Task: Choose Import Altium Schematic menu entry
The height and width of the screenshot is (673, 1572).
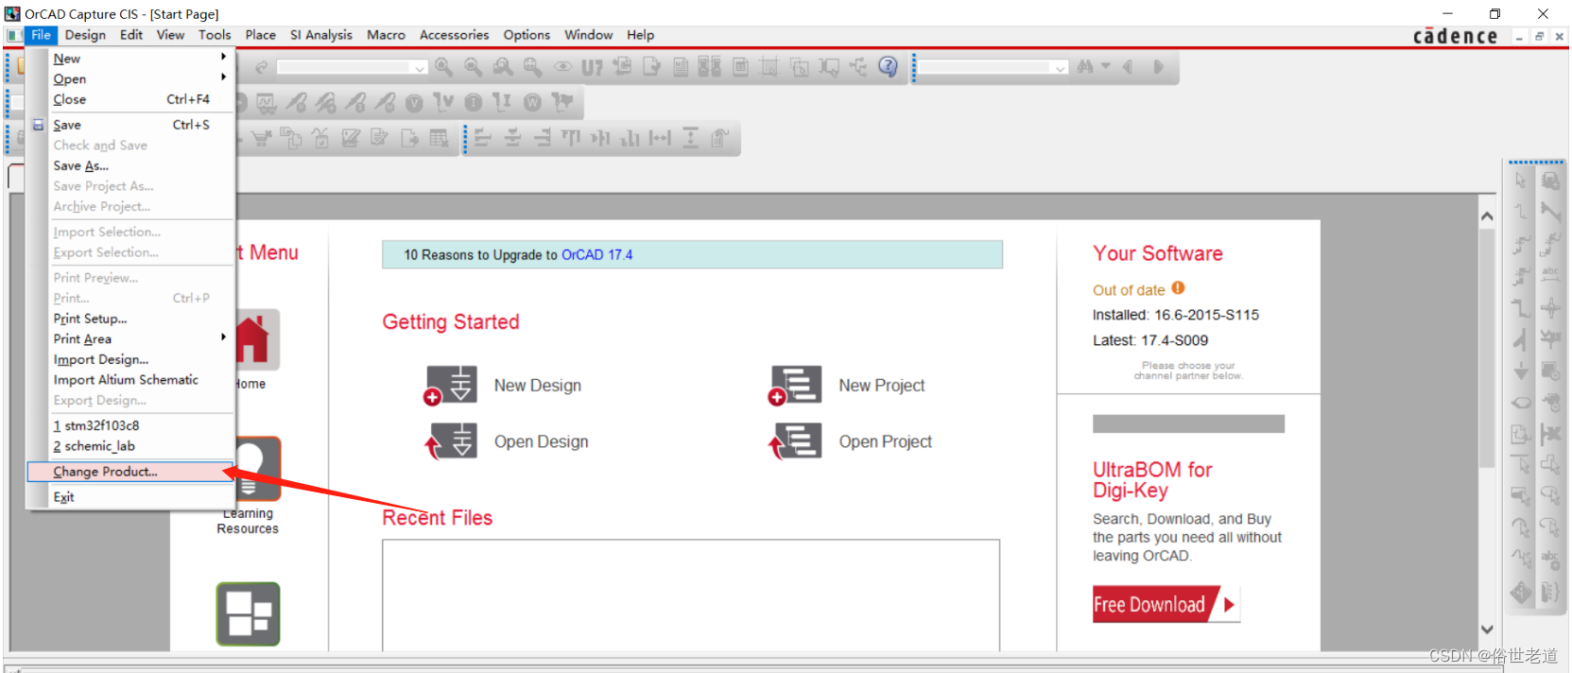Action: (x=130, y=379)
